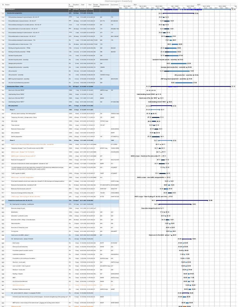The width and height of the screenshot is (238, 307).
Task: Click the 'Execution design for pits' milestone diamond
Action: tap(159, 208)
